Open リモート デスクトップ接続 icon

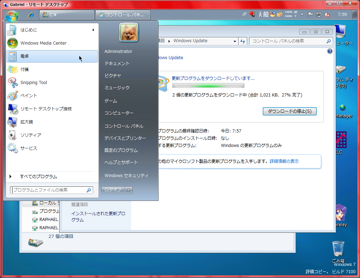pyautogui.click(x=12, y=109)
